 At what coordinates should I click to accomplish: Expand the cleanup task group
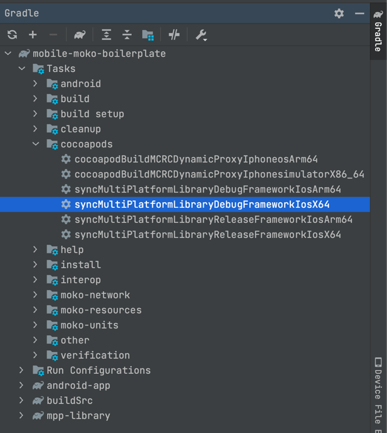pos(35,129)
